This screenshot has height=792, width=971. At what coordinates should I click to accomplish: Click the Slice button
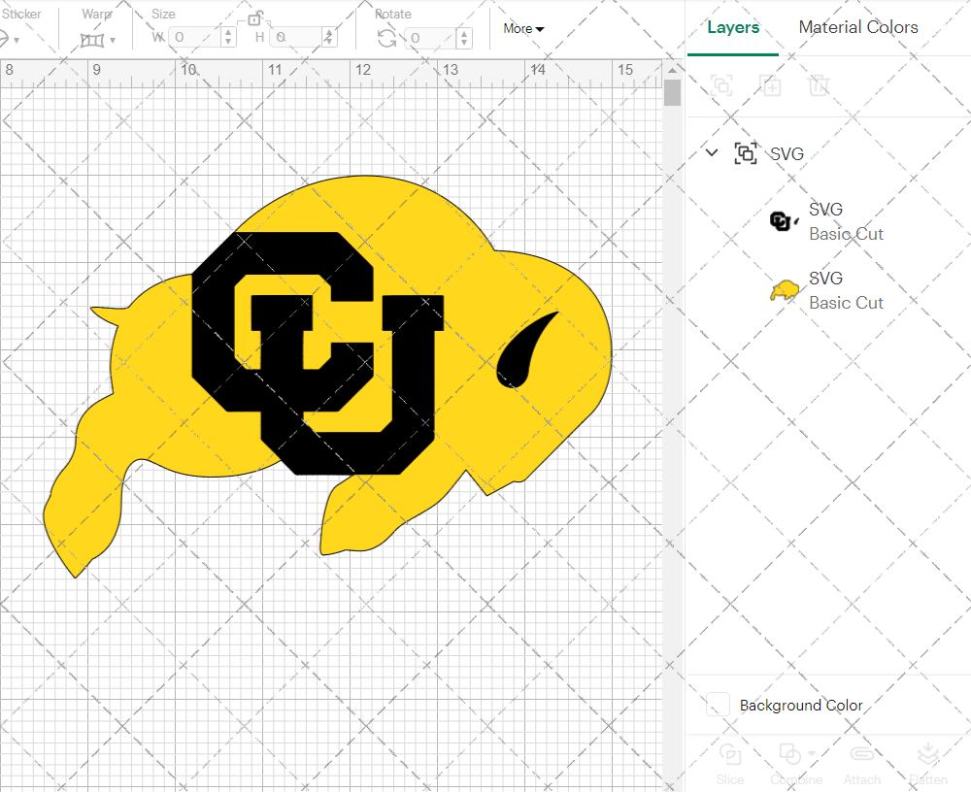[x=729, y=764]
